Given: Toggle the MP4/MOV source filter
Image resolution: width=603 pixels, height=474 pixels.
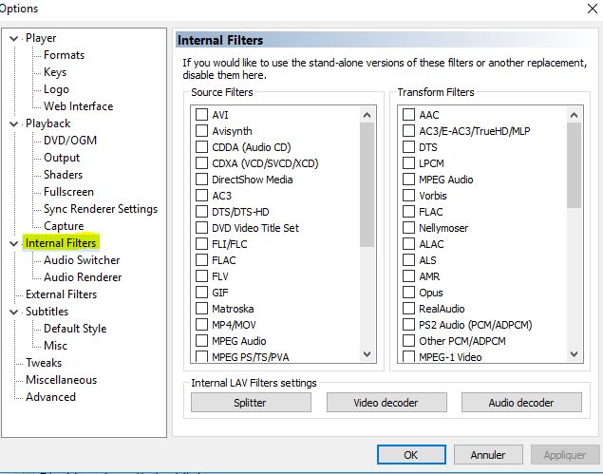Looking at the screenshot, I should click(x=201, y=325).
